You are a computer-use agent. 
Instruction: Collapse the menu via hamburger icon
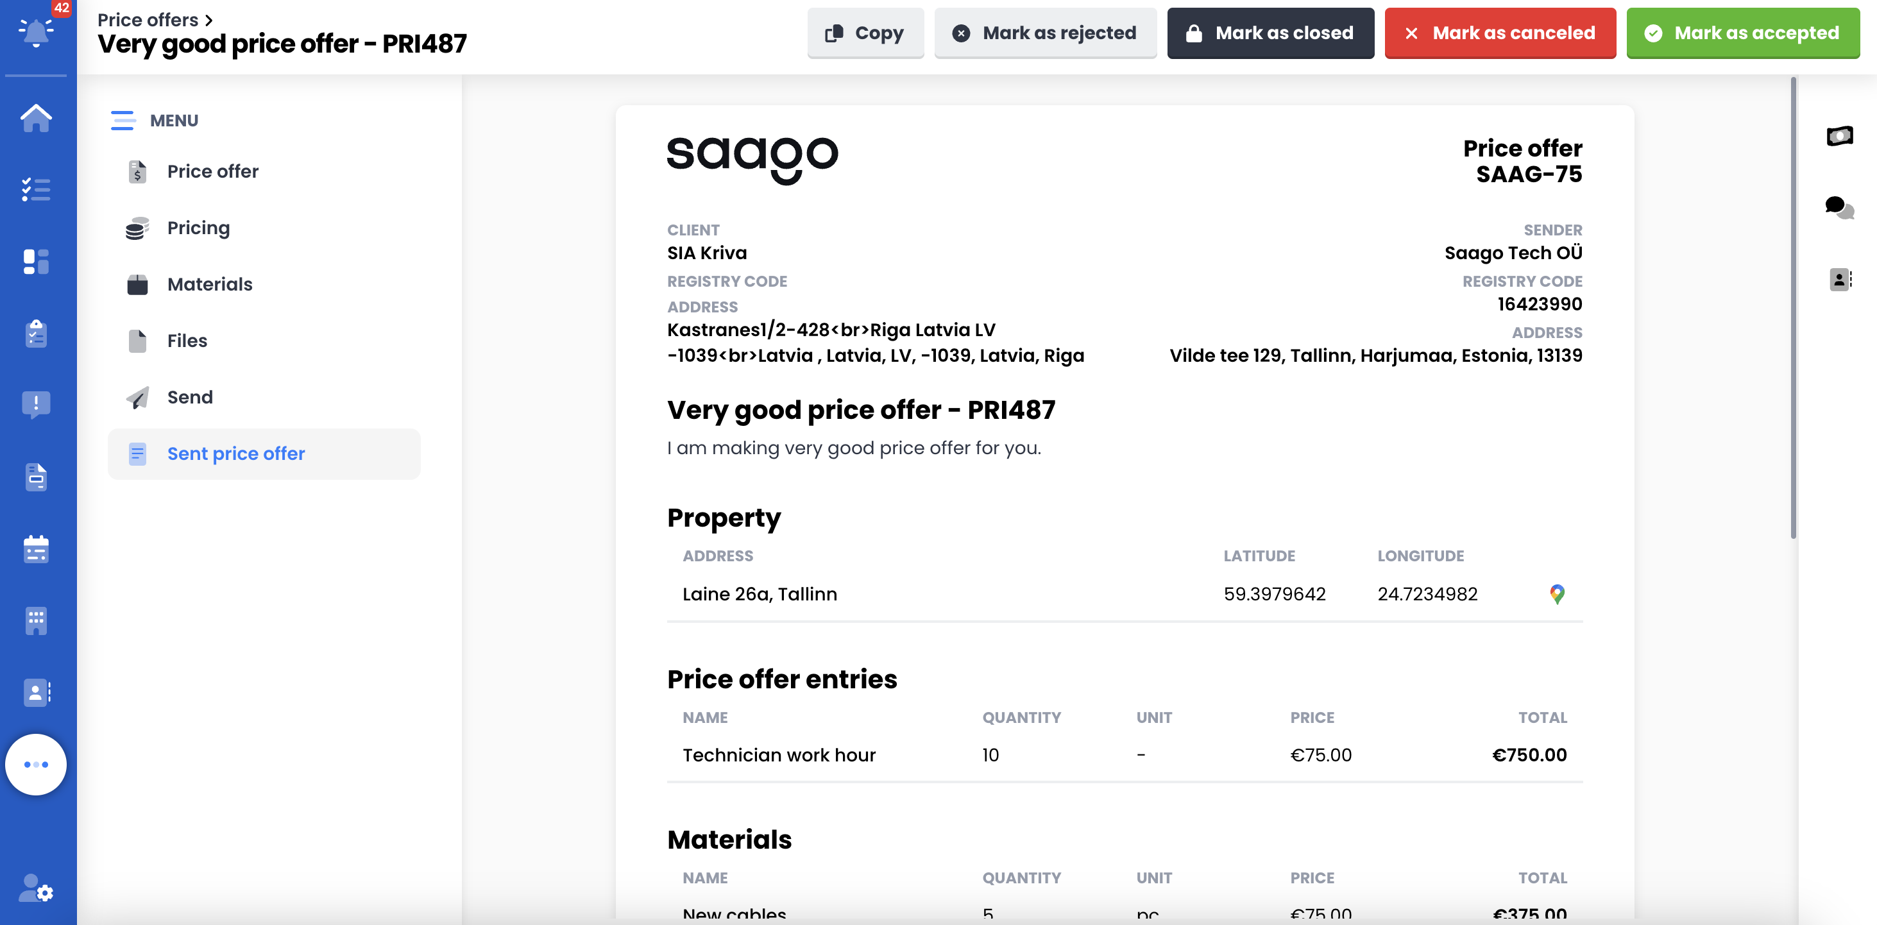(x=123, y=120)
